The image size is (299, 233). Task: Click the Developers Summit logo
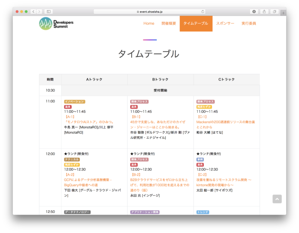coord(56,23)
